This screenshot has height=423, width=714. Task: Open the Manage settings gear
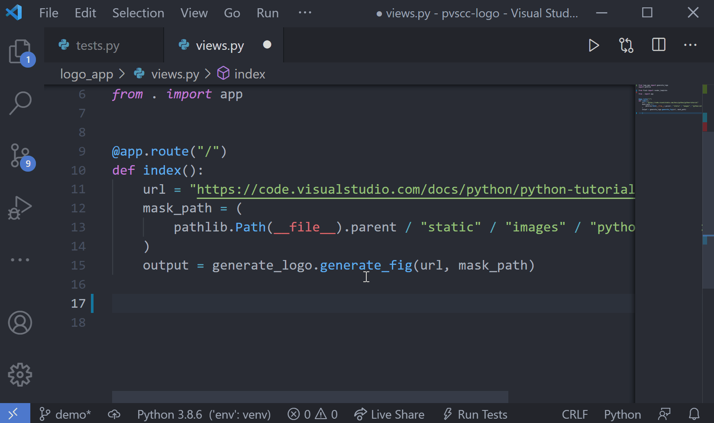(x=20, y=374)
